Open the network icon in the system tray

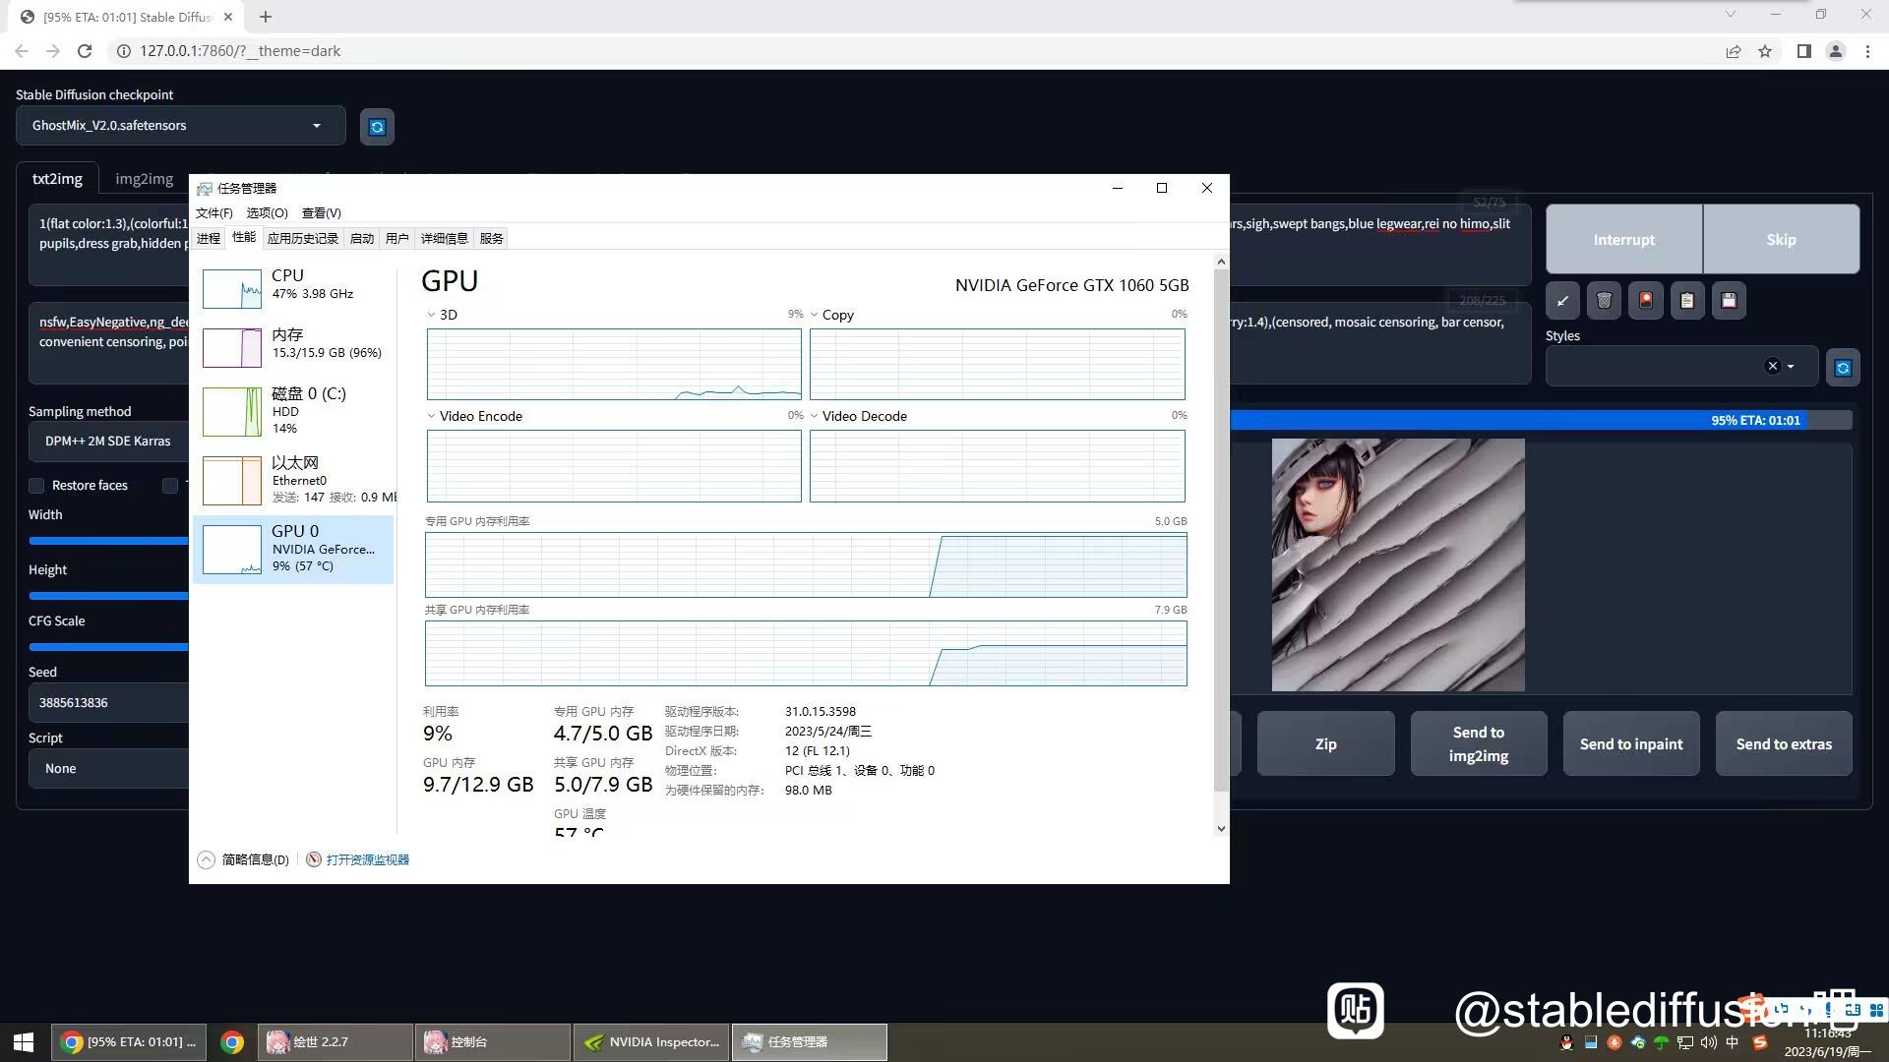click(x=1685, y=1042)
